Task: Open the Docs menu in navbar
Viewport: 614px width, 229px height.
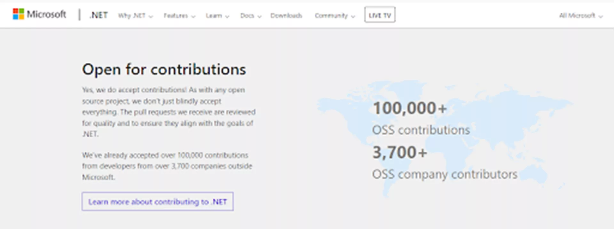Action: tap(251, 16)
